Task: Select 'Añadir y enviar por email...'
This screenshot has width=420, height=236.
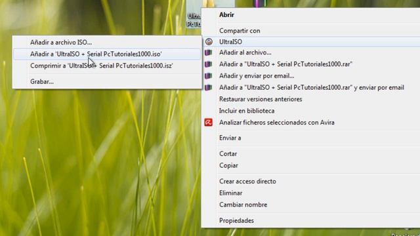Action: 311,76
